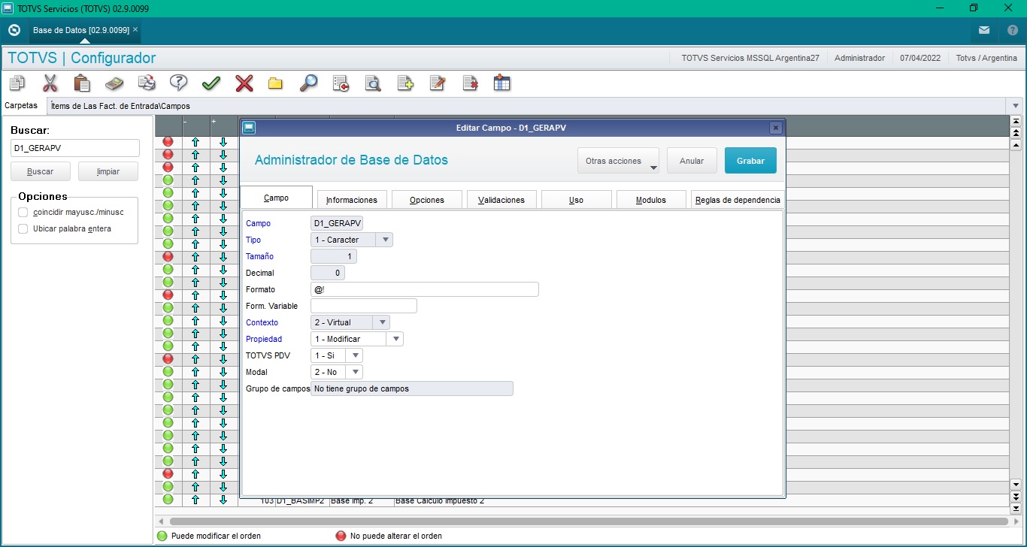Click the up arrow in D1_BASIMP2 row
Viewport: 1027px width, 547px height.
pyautogui.click(x=195, y=500)
